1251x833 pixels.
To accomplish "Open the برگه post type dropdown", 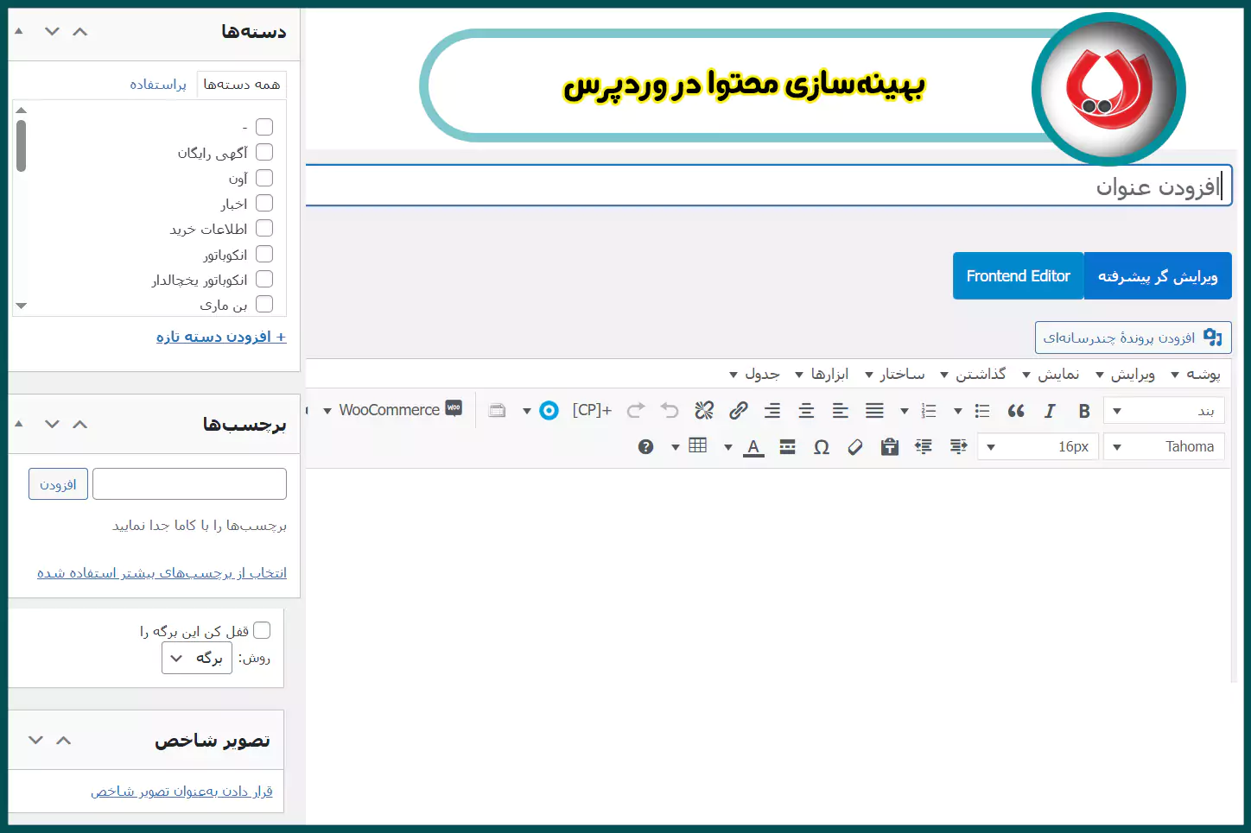I will coord(196,658).
